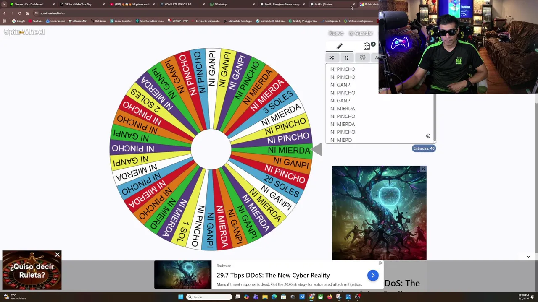Reload the spinthewheel page

(x=19, y=13)
